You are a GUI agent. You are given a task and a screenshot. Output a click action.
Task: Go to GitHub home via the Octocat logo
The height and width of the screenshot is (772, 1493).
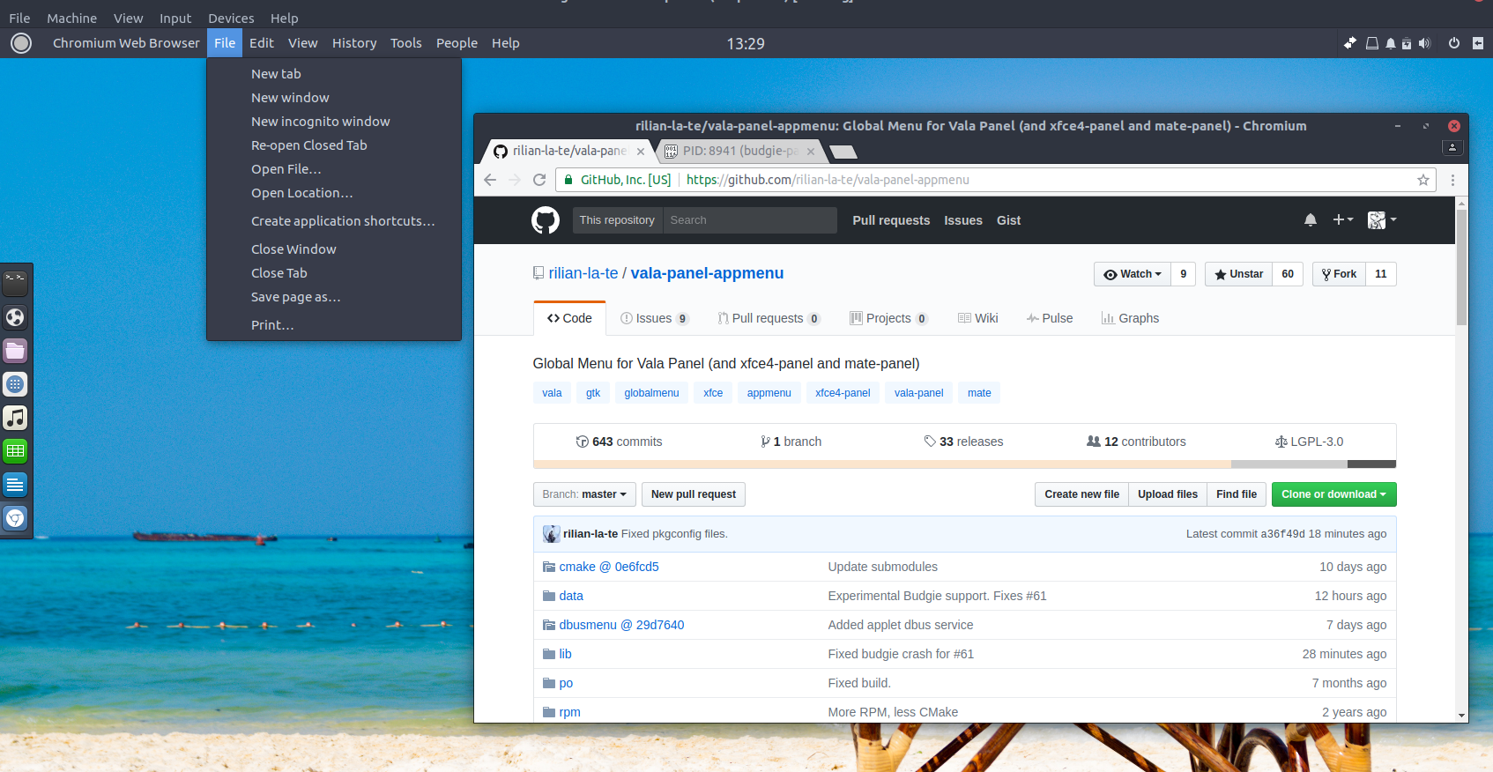tap(546, 220)
